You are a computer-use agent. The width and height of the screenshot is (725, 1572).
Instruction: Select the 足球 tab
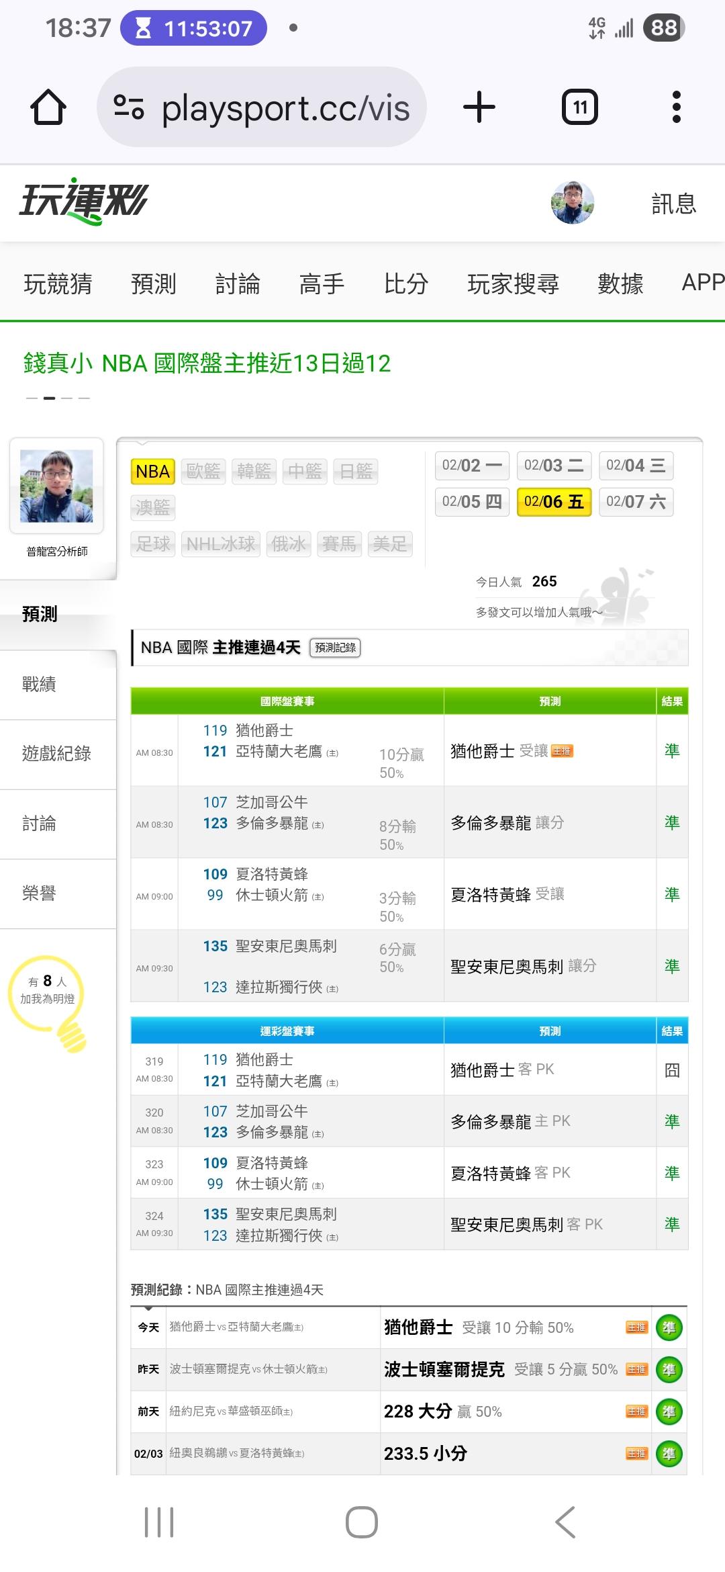tap(152, 543)
